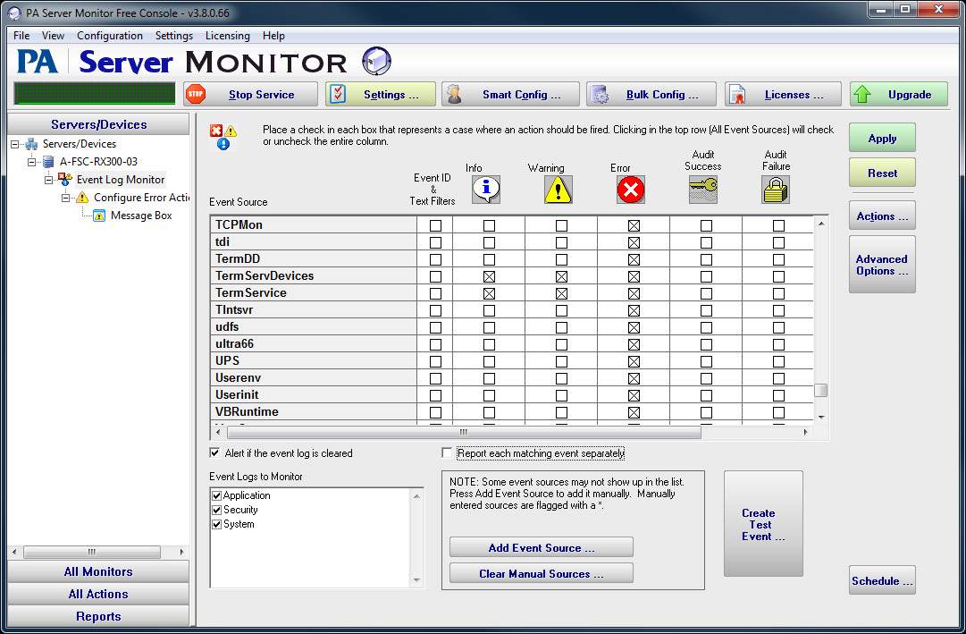Click the yellow Warning triangle column icon

pos(558,190)
